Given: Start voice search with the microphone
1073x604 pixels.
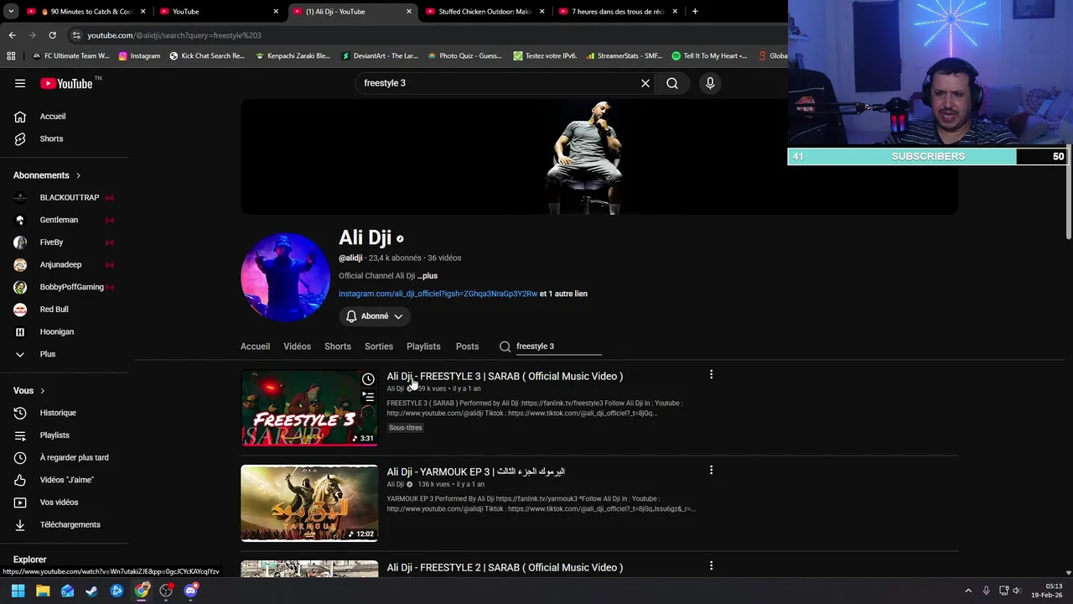Looking at the screenshot, I should pyautogui.click(x=710, y=83).
